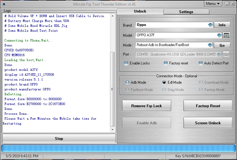This screenshot has height=160, width=237.
Task: Click the Connecting to Phone,Wait.. log line
Action: 28,40
